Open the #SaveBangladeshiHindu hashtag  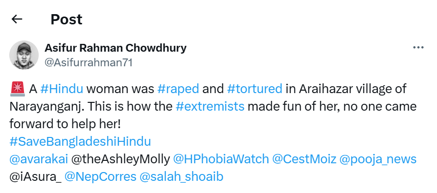pyautogui.click(x=80, y=142)
